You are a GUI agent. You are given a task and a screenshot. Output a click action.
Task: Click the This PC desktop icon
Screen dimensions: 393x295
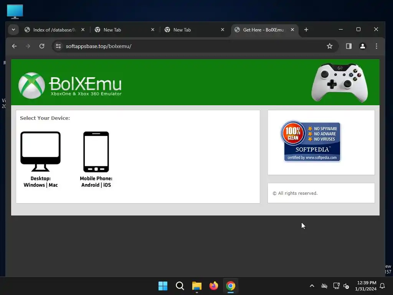point(15,12)
